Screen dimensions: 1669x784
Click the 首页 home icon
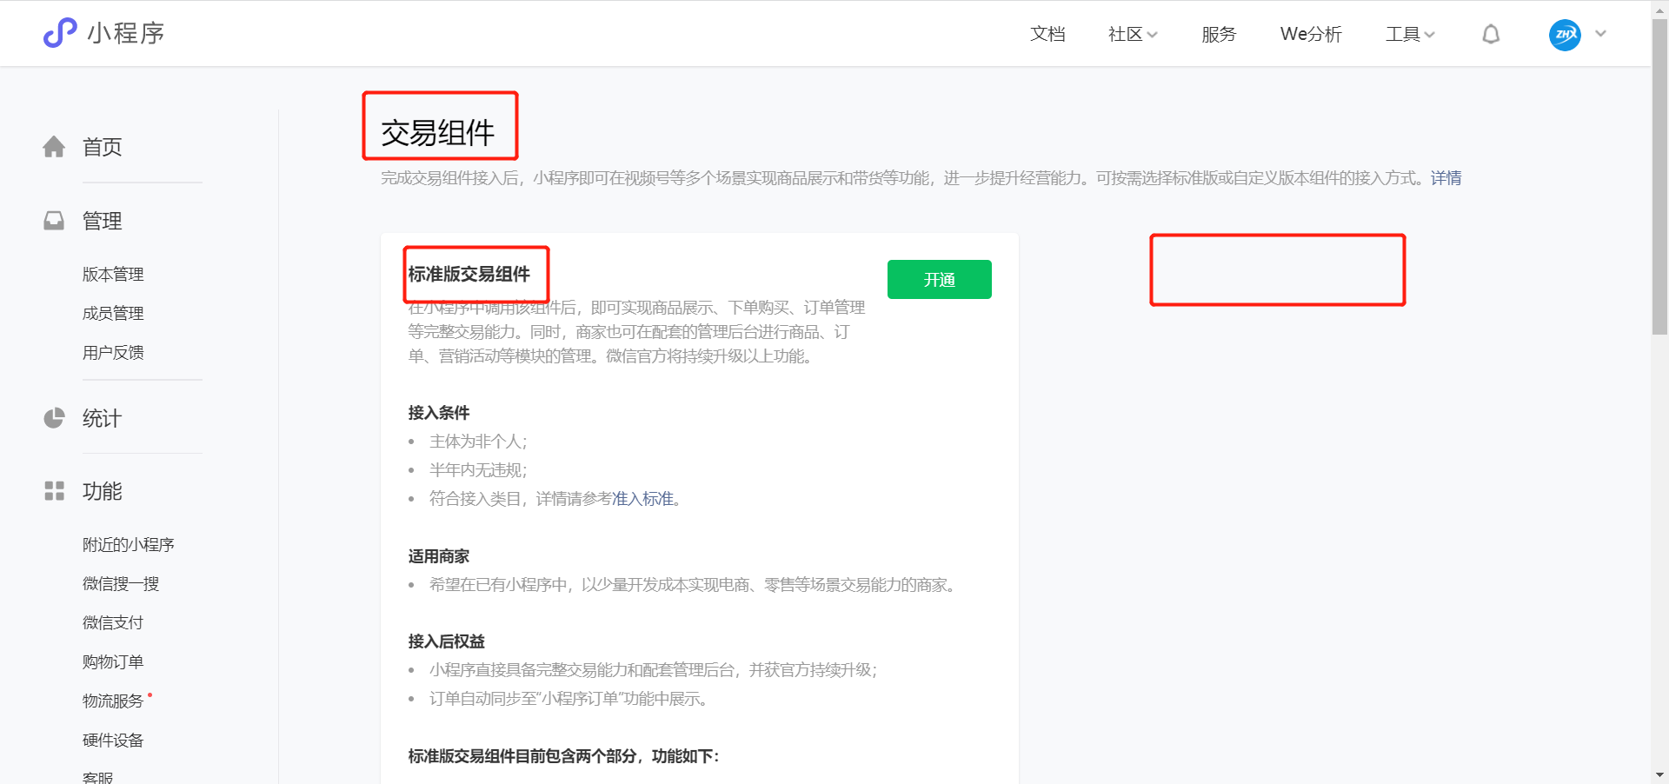tap(54, 147)
